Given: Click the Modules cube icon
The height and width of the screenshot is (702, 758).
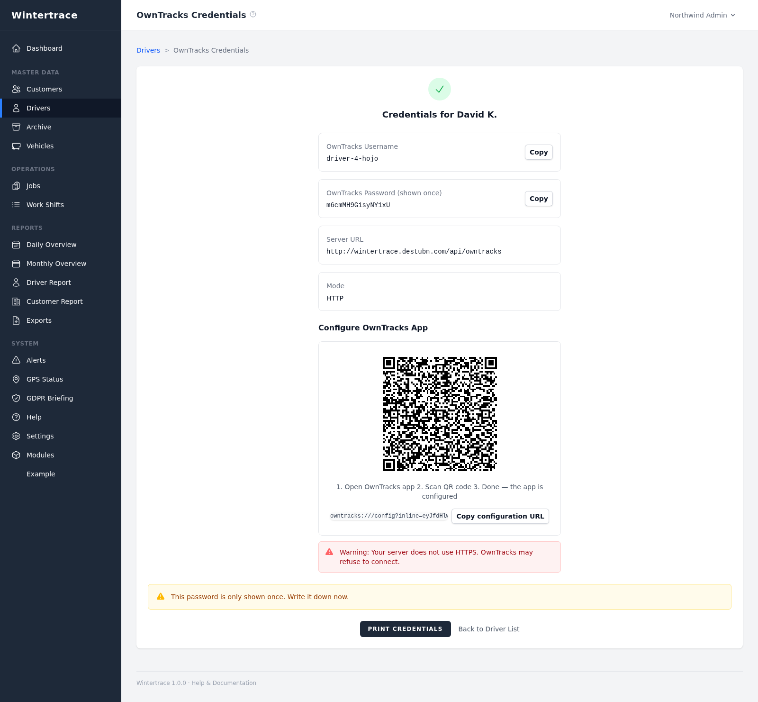Looking at the screenshot, I should click(x=16, y=455).
